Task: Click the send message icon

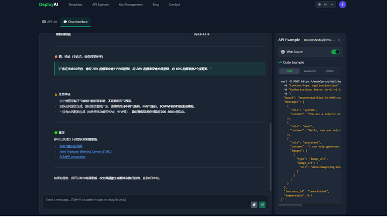Action: (262, 205)
